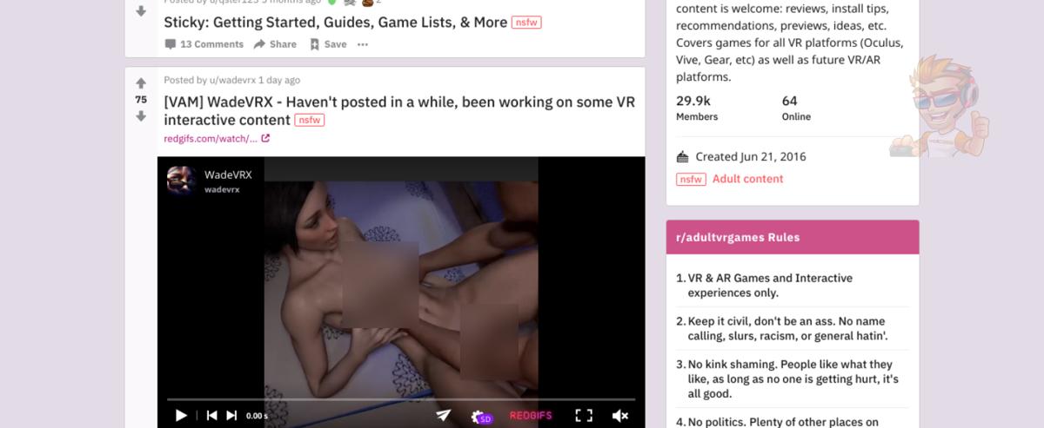Click Created Jun 21, 2016 text
The height and width of the screenshot is (428, 1044).
(x=750, y=157)
